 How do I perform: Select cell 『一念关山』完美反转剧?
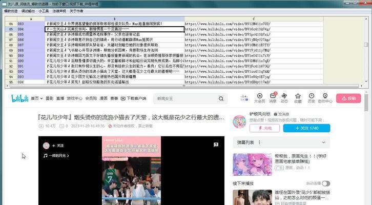[x=115, y=29]
